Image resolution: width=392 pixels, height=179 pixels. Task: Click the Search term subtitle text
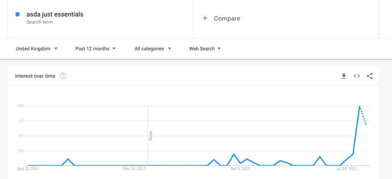pyautogui.click(x=39, y=22)
